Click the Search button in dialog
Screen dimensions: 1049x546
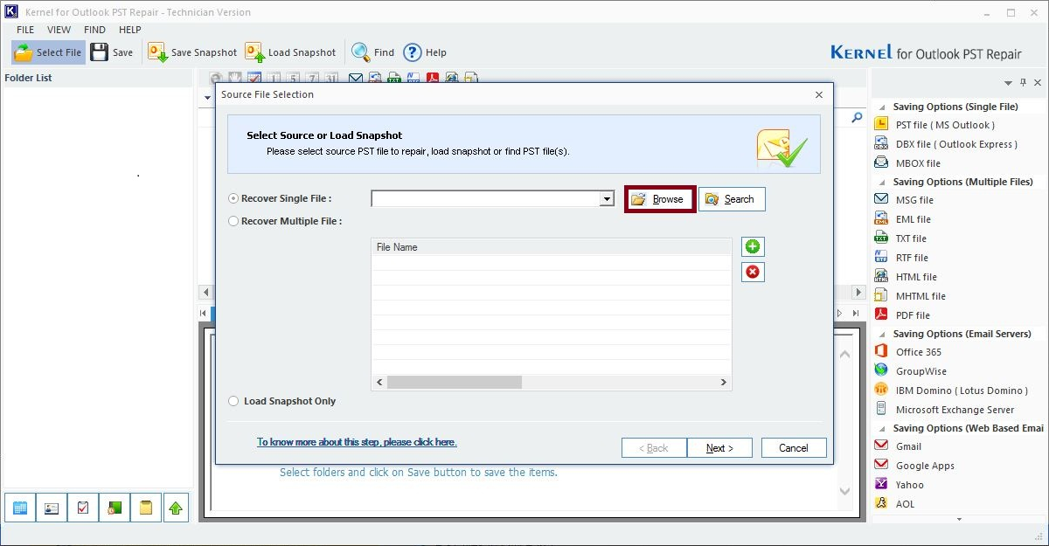(732, 199)
